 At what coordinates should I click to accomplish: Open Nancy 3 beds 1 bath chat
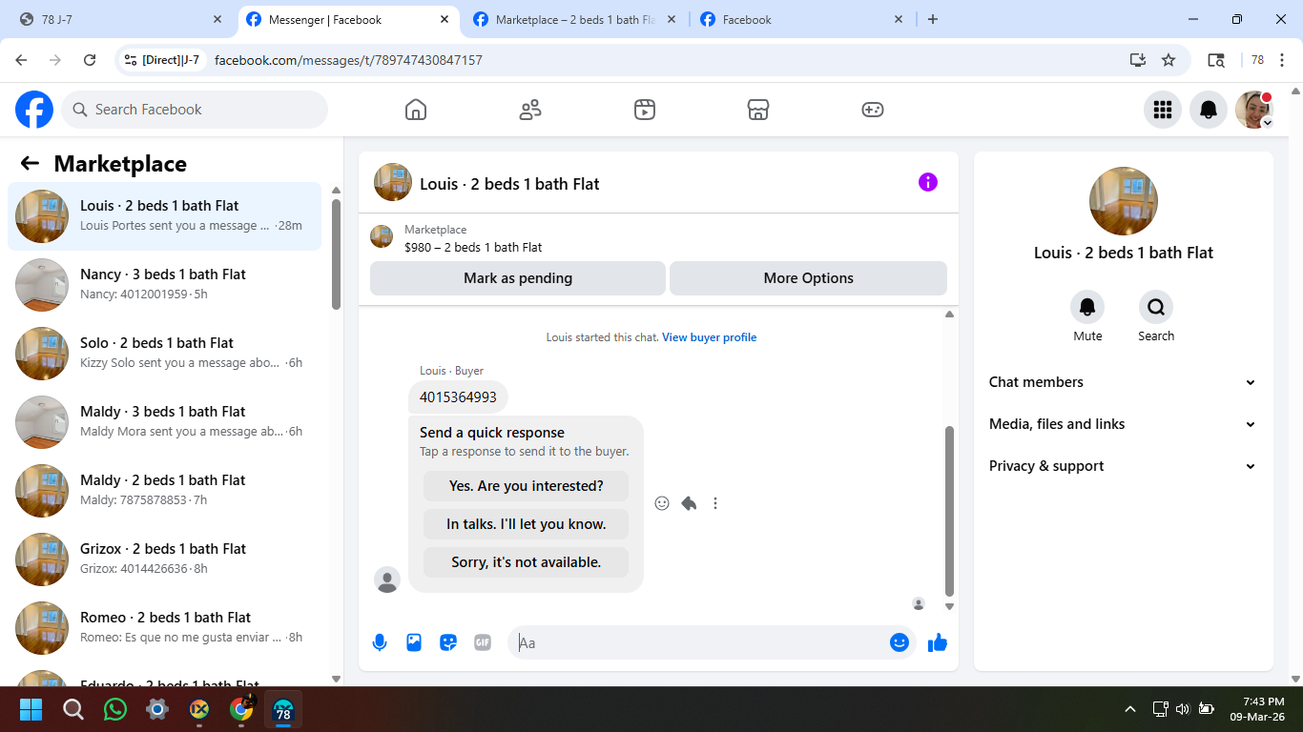[x=165, y=285]
